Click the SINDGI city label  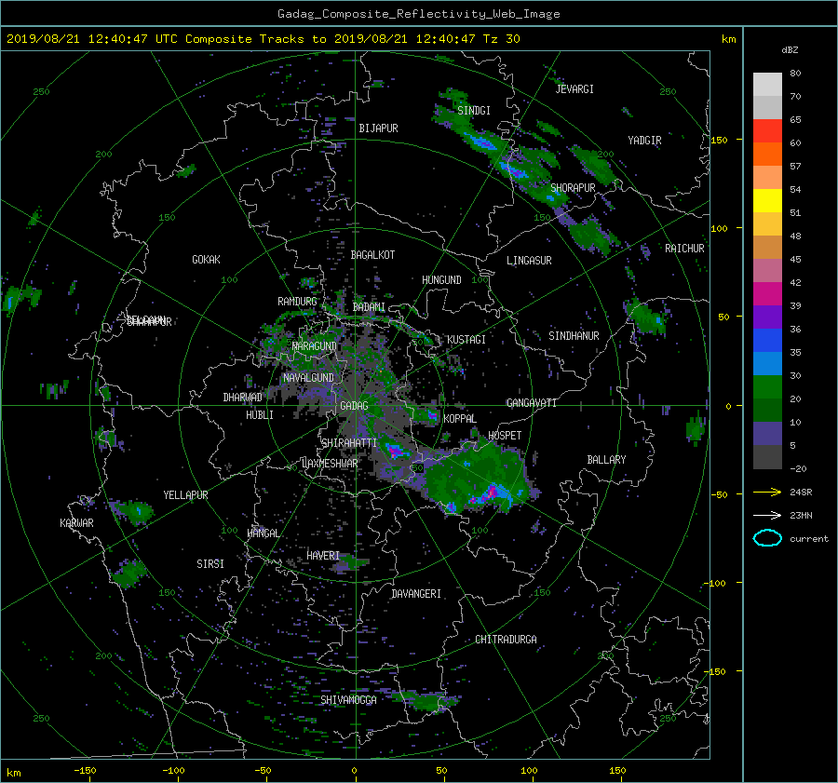pyautogui.click(x=474, y=111)
